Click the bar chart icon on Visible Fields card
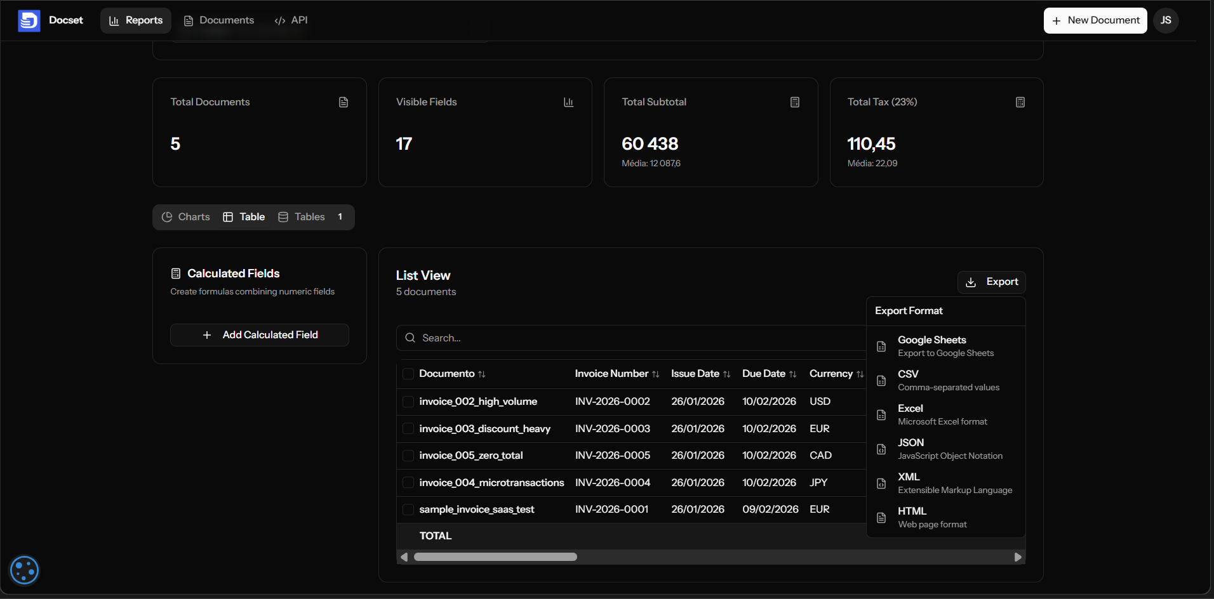 point(568,102)
